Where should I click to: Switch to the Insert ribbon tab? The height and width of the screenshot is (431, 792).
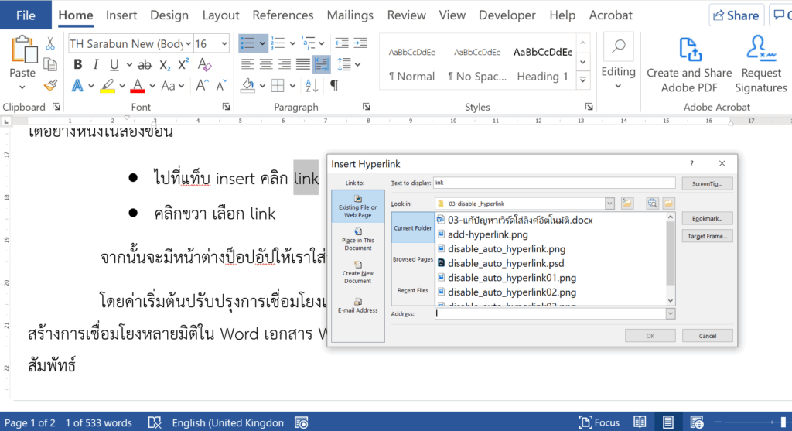tap(121, 15)
